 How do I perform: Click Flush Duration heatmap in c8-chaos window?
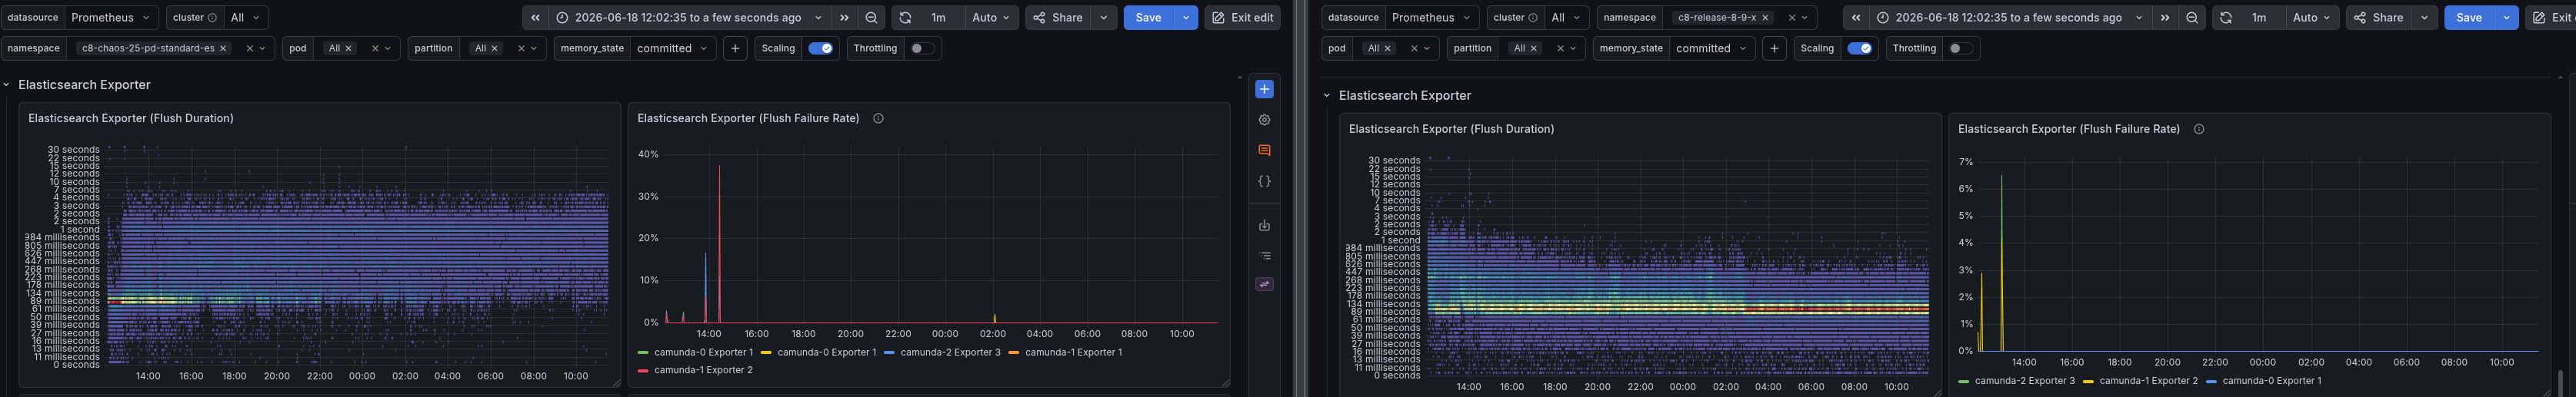pyautogui.click(x=357, y=256)
